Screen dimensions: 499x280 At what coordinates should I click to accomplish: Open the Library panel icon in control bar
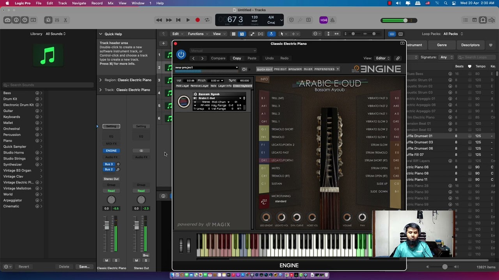pos(7,20)
